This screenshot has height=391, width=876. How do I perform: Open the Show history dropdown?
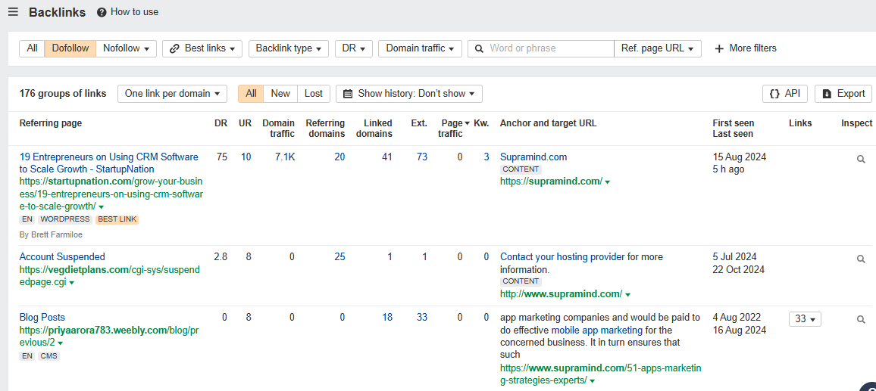click(409, 94)
